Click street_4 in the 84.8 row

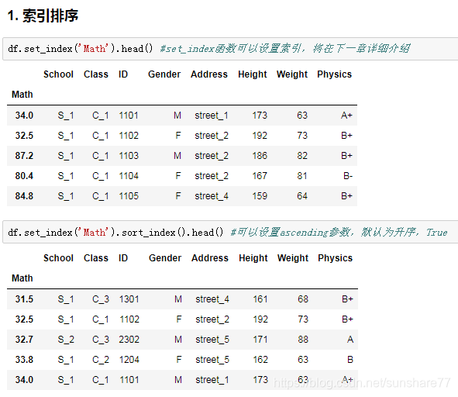(212, 196)
